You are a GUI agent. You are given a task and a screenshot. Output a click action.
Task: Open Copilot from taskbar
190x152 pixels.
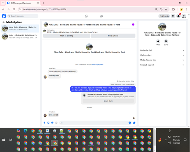click(x=18, y=131)
